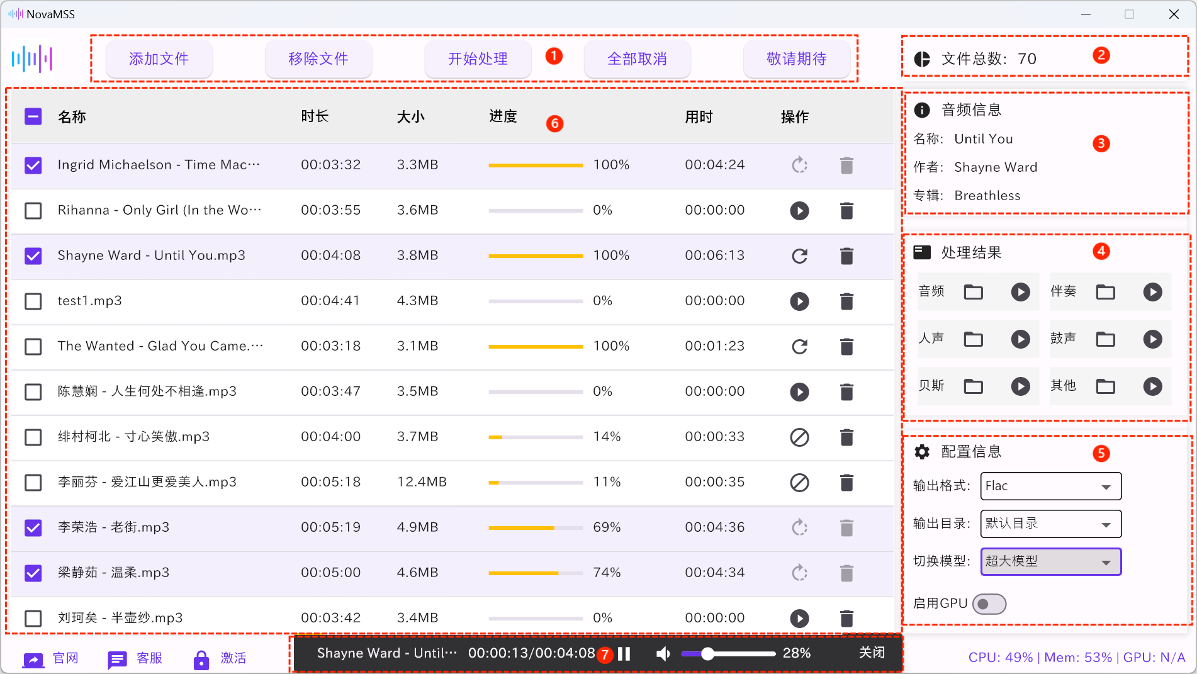Check the box for test1.mp3
1197x674 pixels.
(x=33, y=301)
